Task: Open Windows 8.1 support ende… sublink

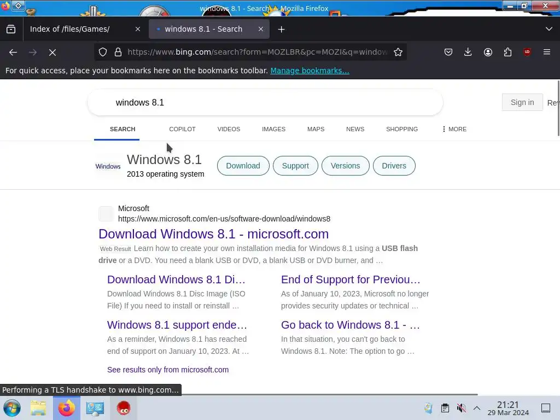Action: click(x=177, y=325)
